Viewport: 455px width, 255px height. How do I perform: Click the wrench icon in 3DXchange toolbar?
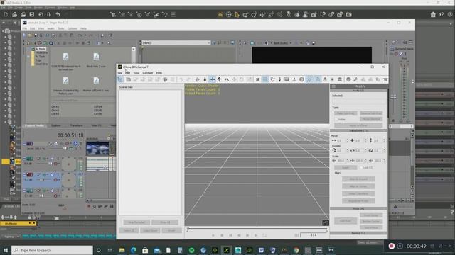pos(355,79)
